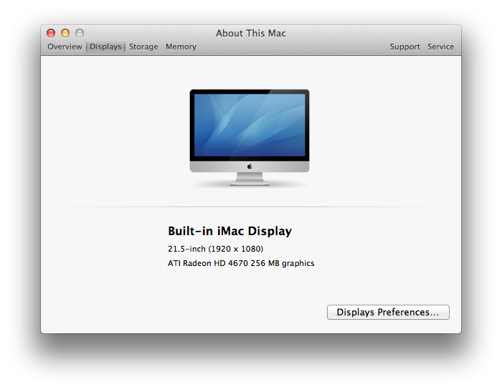Screen dimensions: 502x390
Task: Close the About This Mac window
Action: (51, 33)
